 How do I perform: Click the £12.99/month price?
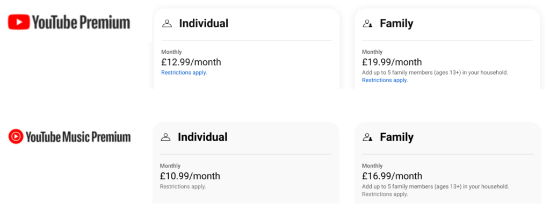[191, 62]
